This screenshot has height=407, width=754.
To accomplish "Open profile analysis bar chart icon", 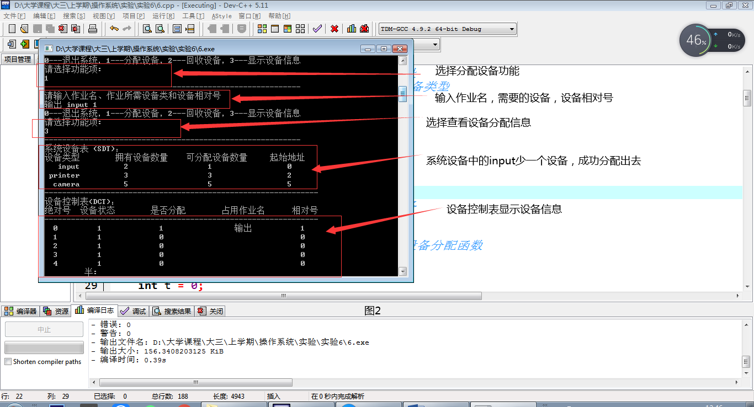I will coord(352,29).
